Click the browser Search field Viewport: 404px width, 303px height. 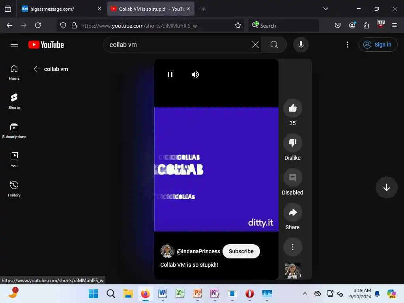[x=283, y=25]
